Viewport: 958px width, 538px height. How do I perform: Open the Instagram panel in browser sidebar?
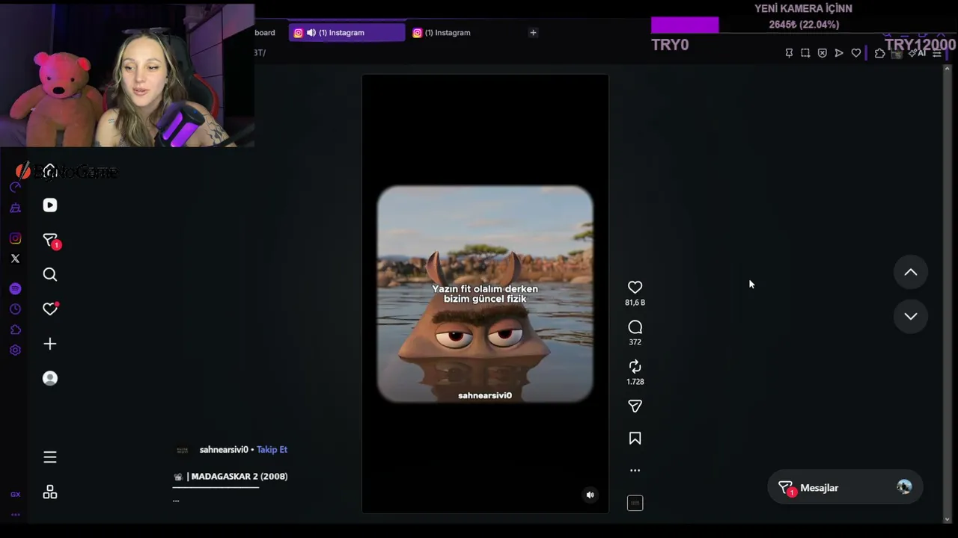(x=15, y=238)
